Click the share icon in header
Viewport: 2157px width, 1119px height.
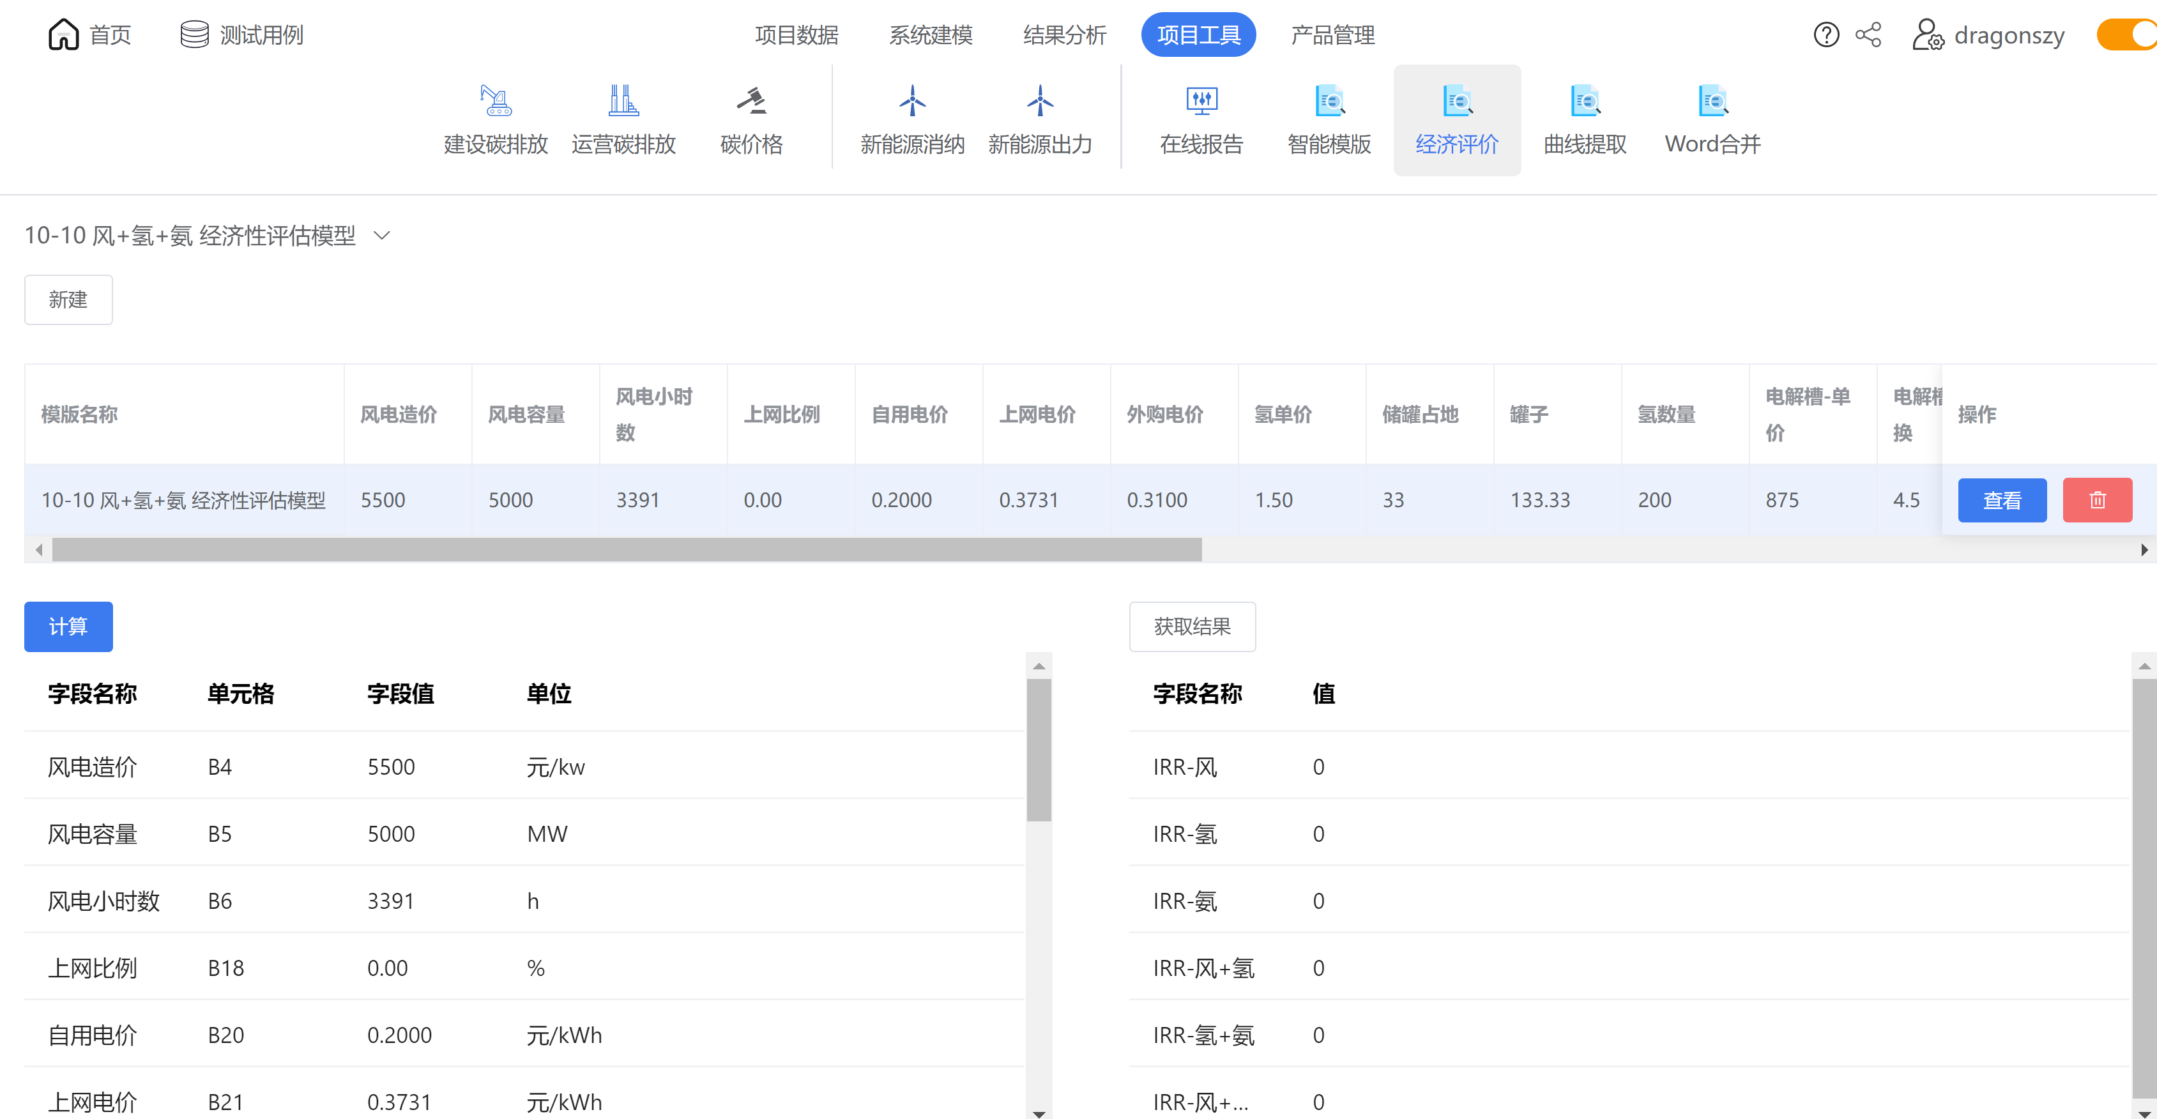pyautogui.click(x=1868, y=35)
